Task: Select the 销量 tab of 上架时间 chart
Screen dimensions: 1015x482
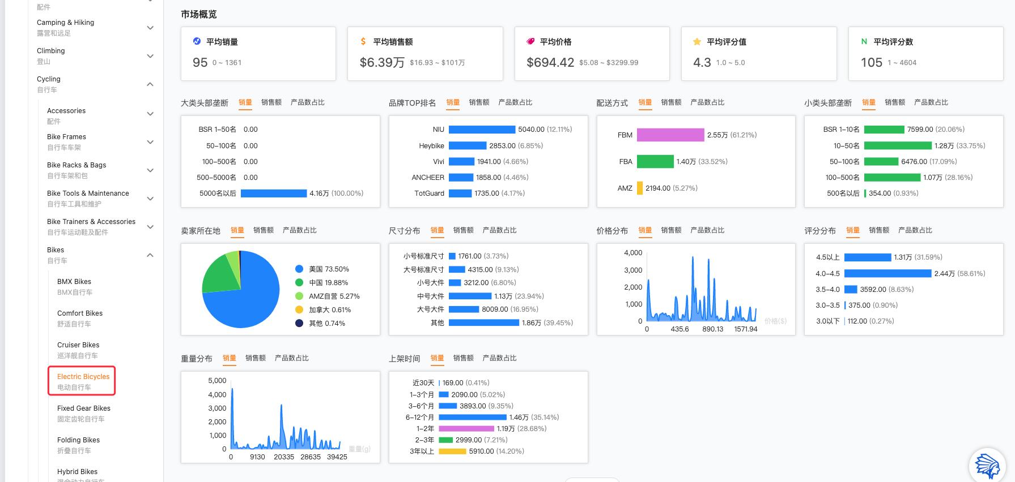Action: click(437, 358)
